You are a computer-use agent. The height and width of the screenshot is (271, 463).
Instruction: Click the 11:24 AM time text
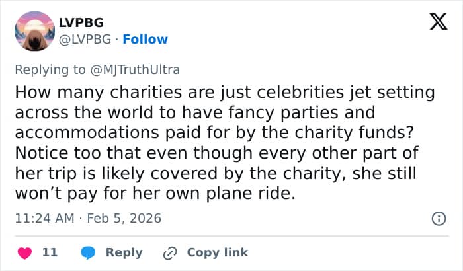pyautogui.click(x=43, y=217)
